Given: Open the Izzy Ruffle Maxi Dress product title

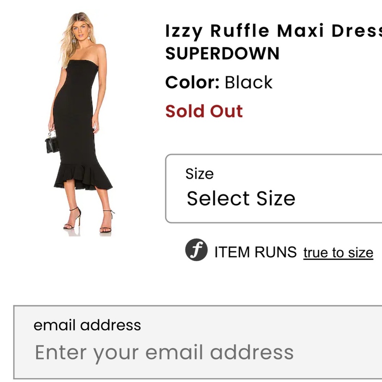Looking at the screenshot, I should (267, 31).
